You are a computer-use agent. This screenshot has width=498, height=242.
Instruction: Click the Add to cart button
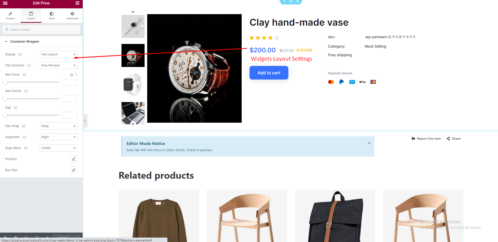[269, 73]
